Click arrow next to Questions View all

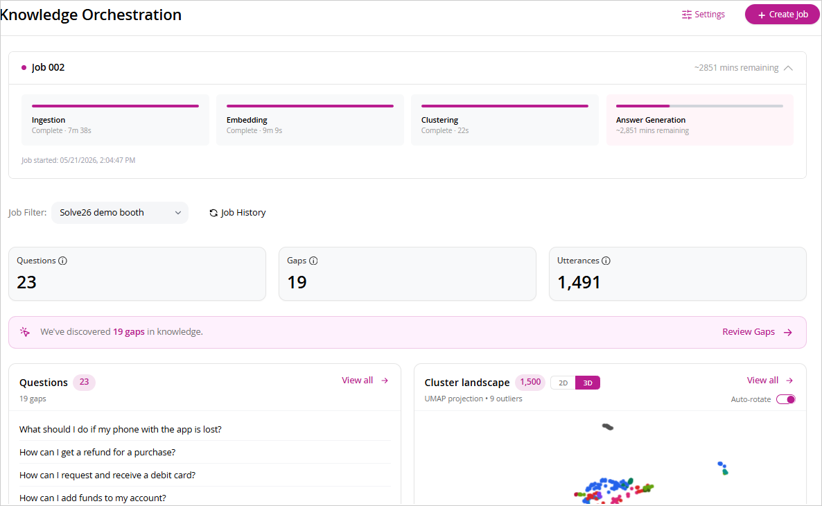385,381
